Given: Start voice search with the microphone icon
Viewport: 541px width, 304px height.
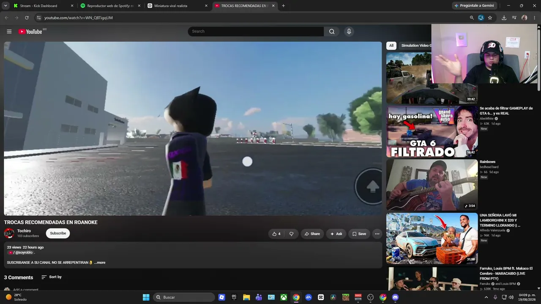Looking at the screenshot, I should pos(349,31).
